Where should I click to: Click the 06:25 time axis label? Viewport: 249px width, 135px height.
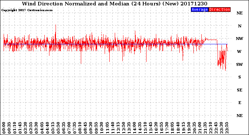64,128
